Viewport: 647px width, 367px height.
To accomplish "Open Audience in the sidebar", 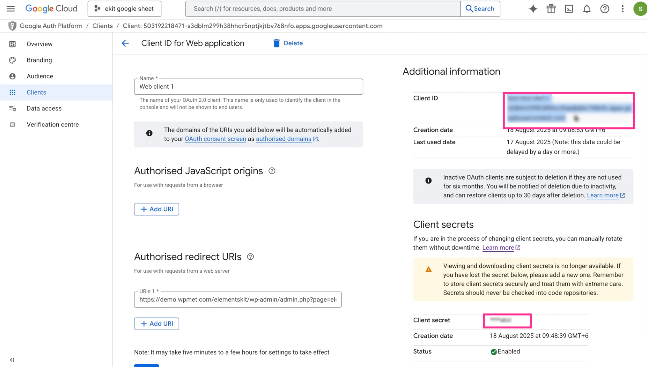I will tap(56, 76).
